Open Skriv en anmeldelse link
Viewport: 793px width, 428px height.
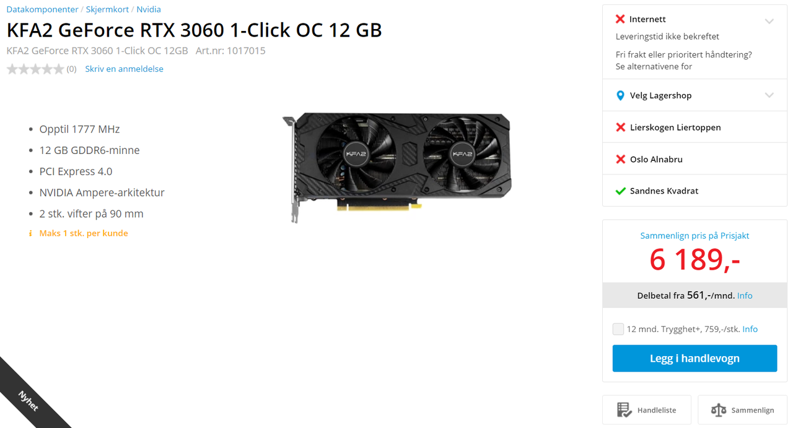point(125,69)
